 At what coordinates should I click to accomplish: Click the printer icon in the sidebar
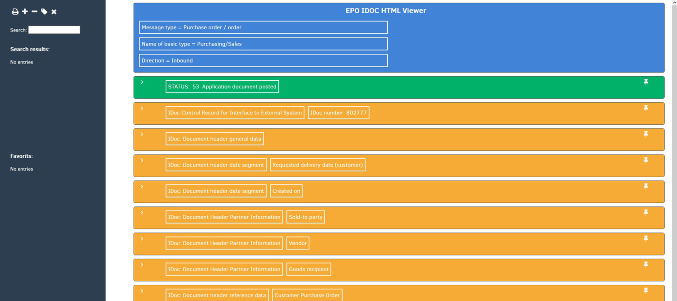tap(14, 11)
